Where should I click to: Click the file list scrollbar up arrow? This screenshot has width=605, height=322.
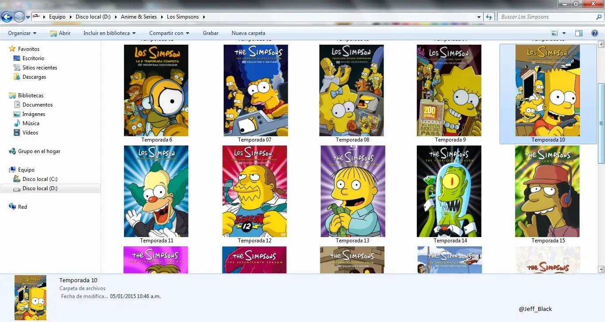[x=601, y=44]
